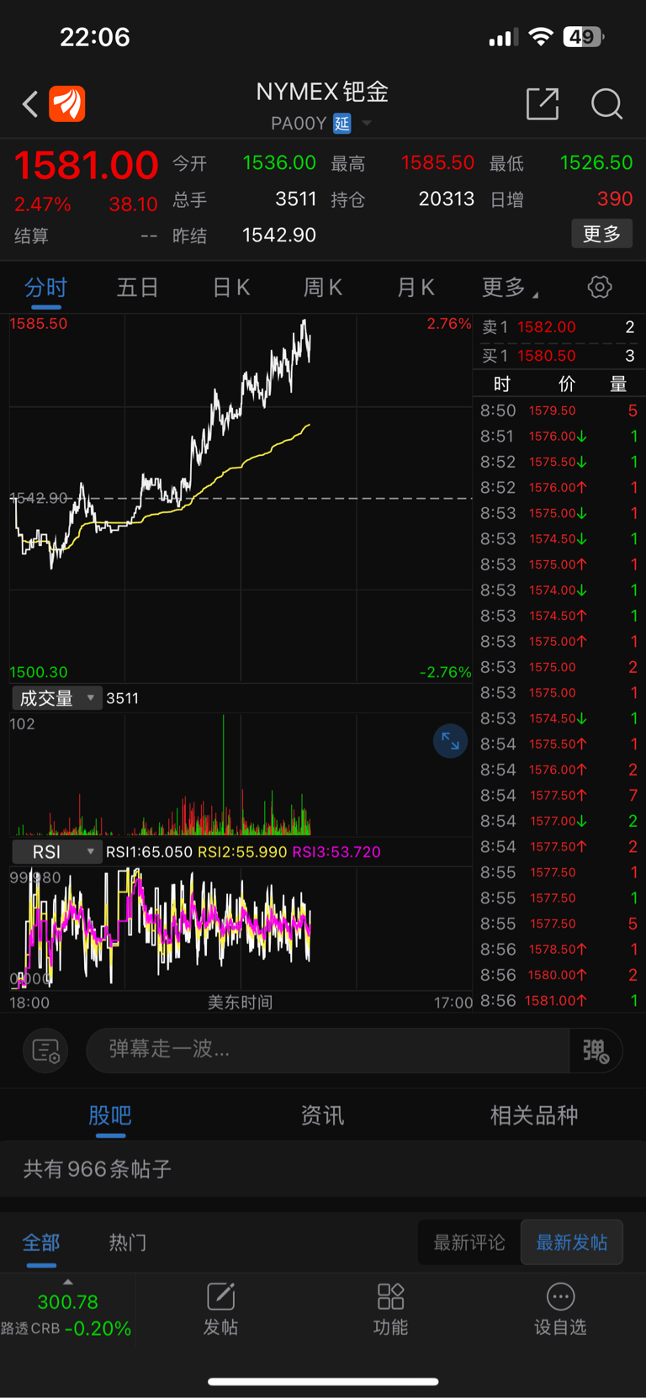This screenshot has height=1398, width=646.
Task: Tap the 持仓 20313 value
Action: 447,199
